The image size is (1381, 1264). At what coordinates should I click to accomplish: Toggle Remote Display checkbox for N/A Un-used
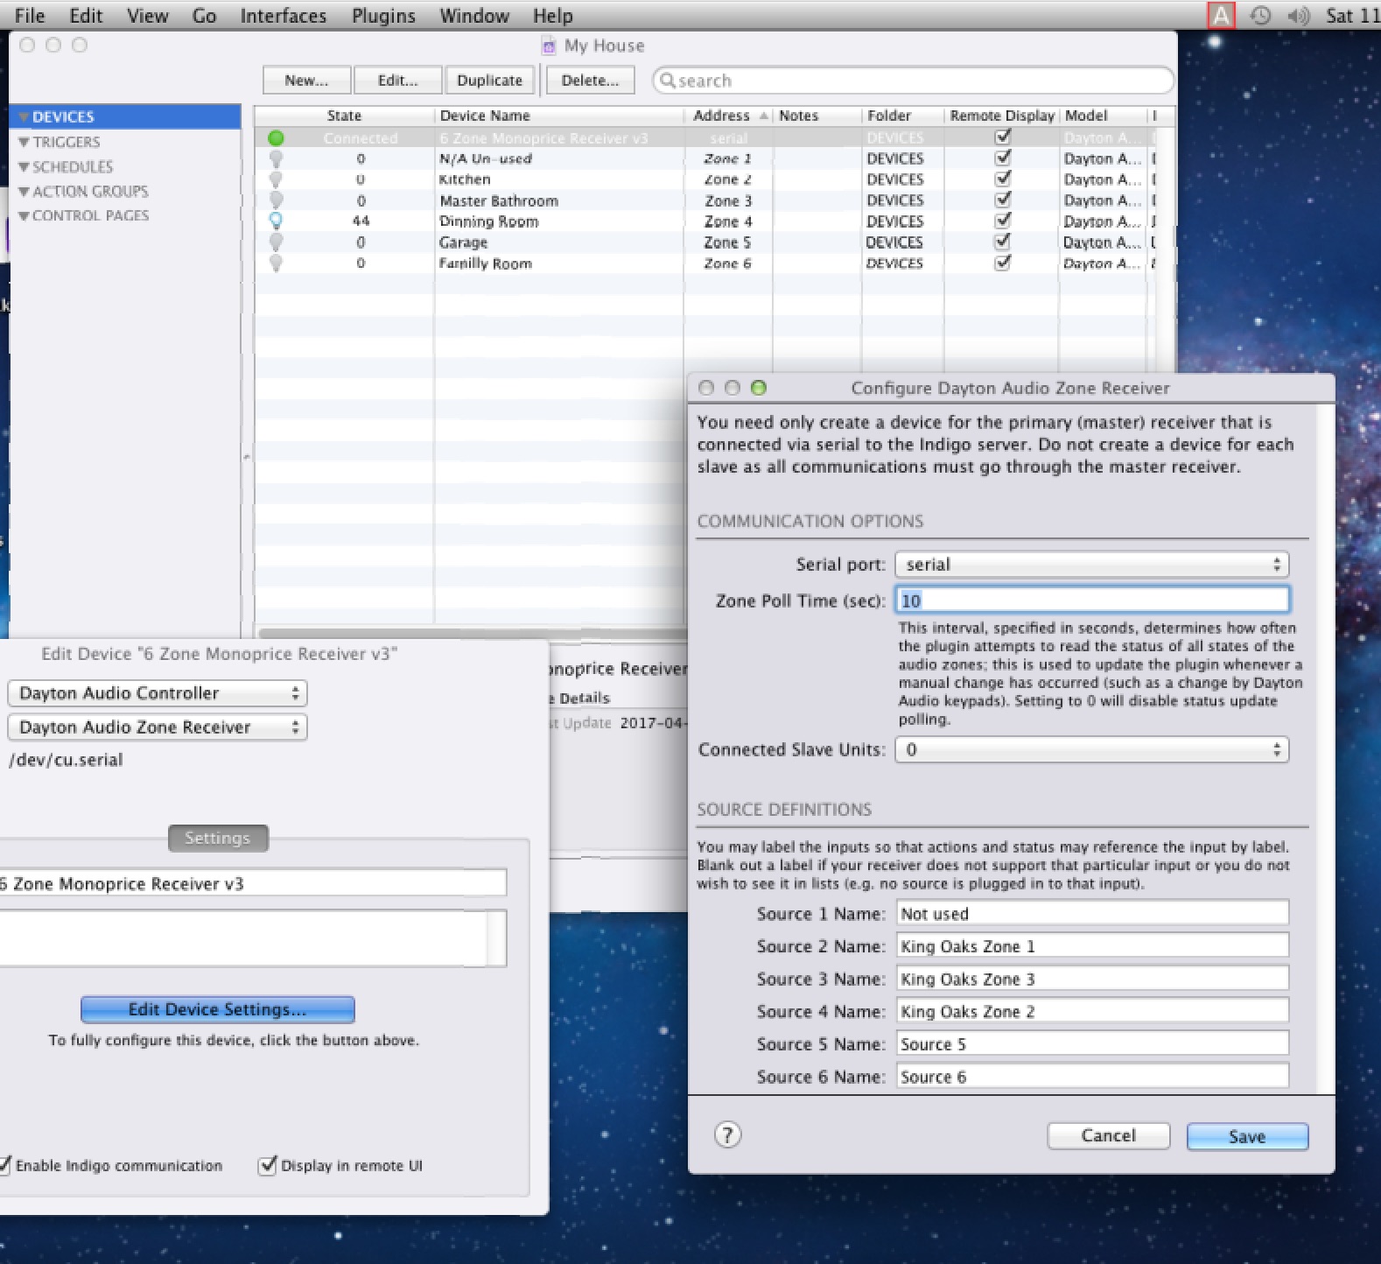[1003, 158]
